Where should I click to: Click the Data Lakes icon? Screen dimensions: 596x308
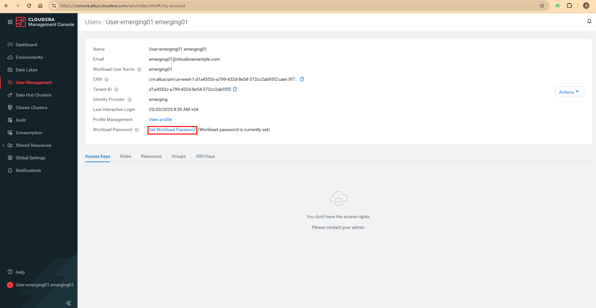10,70
